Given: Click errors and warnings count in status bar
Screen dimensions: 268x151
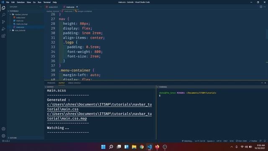Looking at the screenshot, I should point(6,141).
